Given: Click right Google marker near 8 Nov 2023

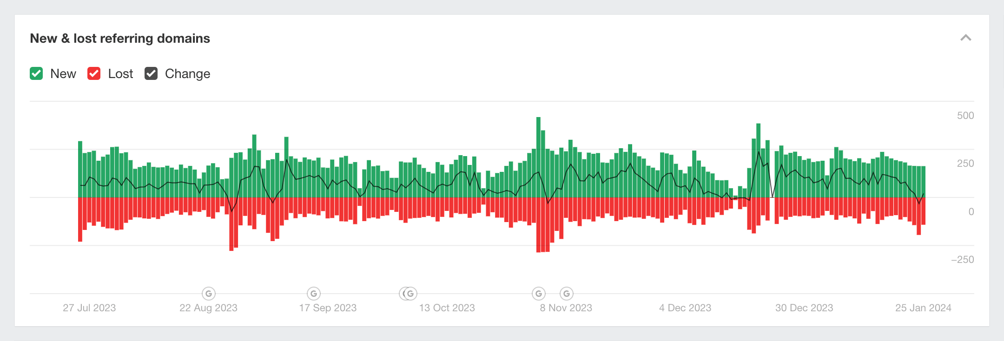Looking at the screenshot, I should 566,294.
